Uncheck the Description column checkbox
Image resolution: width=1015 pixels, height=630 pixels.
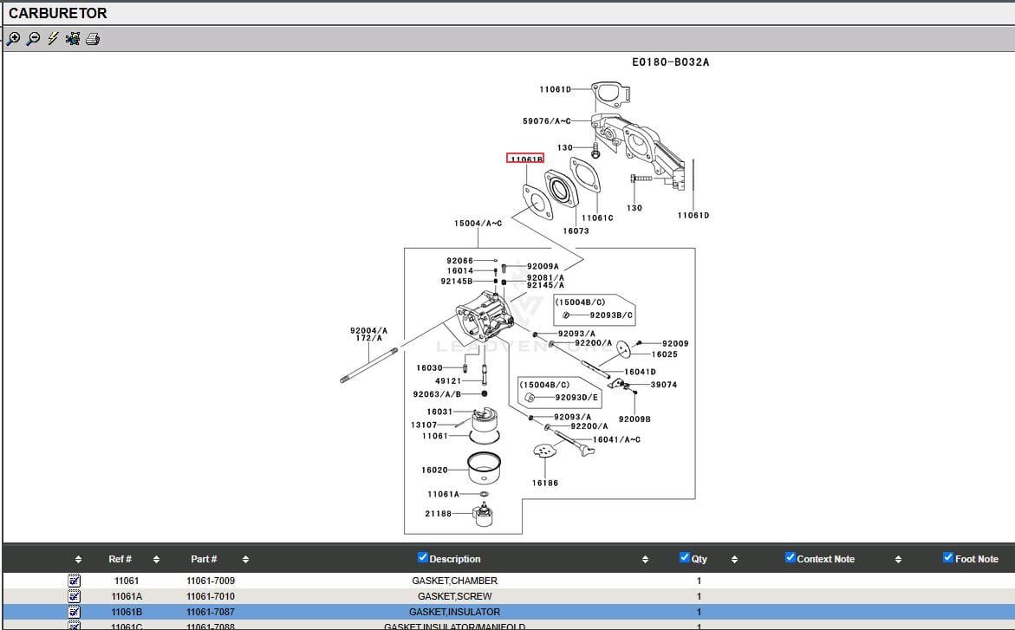tap(423, 558)
